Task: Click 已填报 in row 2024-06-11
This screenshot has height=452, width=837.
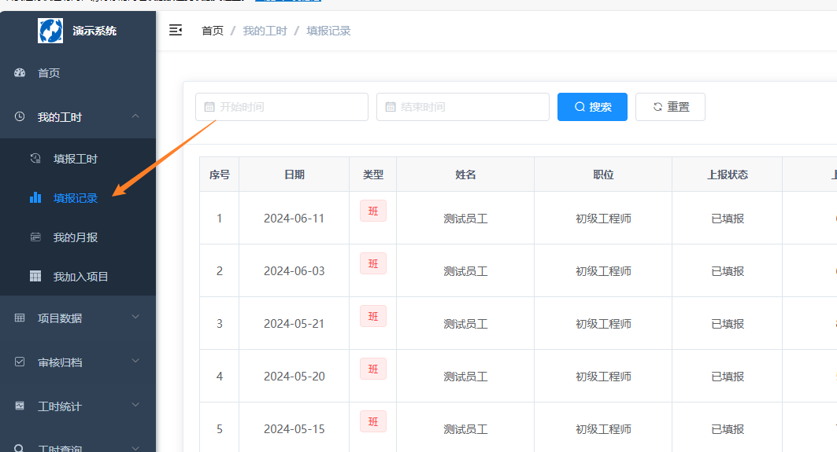Action: (728, 219)
